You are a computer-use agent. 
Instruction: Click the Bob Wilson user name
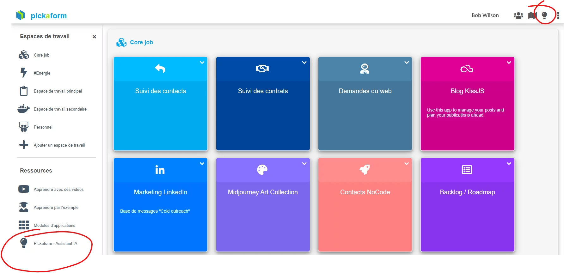[x=485, y=15]
